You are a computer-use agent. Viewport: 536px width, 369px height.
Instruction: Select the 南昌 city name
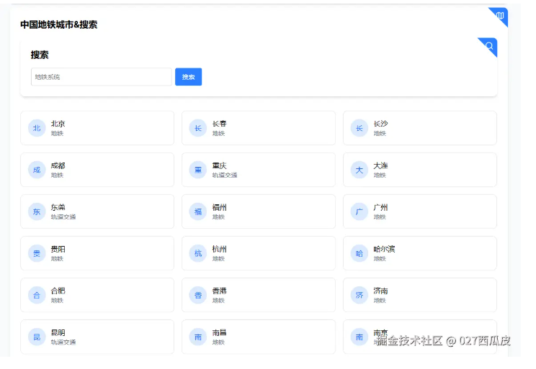click(219, 332)
